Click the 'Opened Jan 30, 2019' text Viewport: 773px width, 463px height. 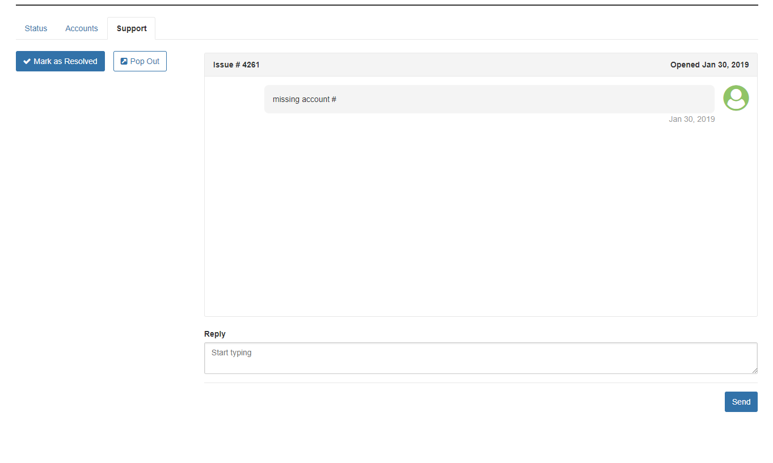[709, 65]
